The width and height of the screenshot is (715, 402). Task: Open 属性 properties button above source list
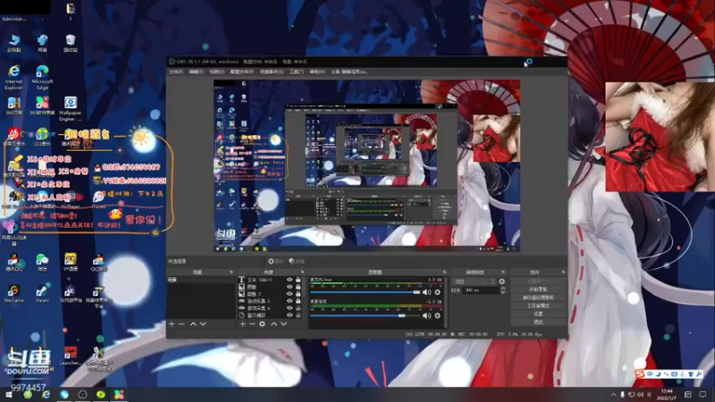point(275,261)
